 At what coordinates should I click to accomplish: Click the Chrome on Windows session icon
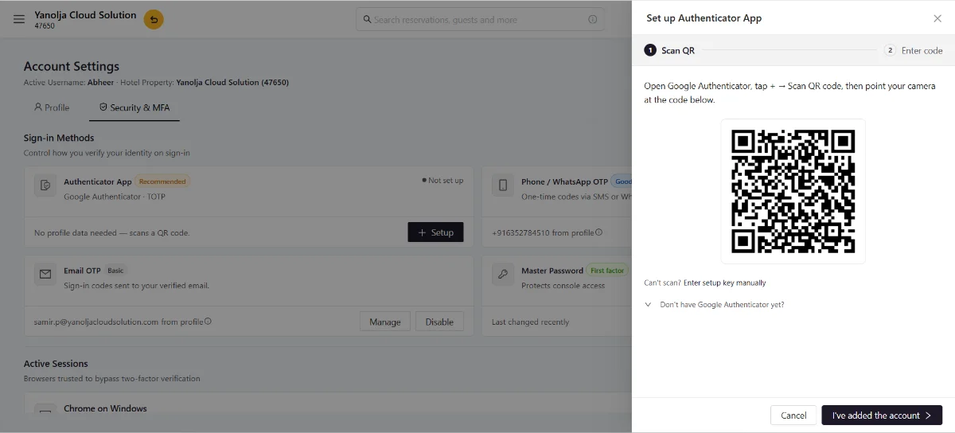[x=45, y=412]
